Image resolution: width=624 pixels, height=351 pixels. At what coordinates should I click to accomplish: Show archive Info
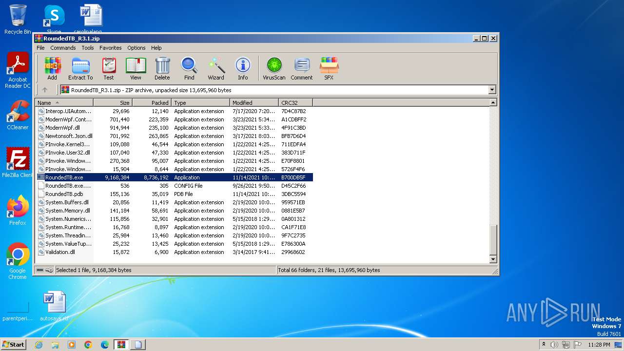click(x=243, y=68)
